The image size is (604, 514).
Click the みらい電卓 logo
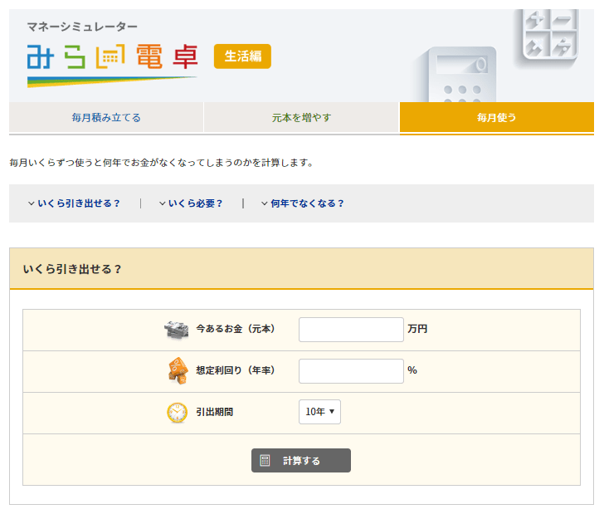(x=112, y=56)
